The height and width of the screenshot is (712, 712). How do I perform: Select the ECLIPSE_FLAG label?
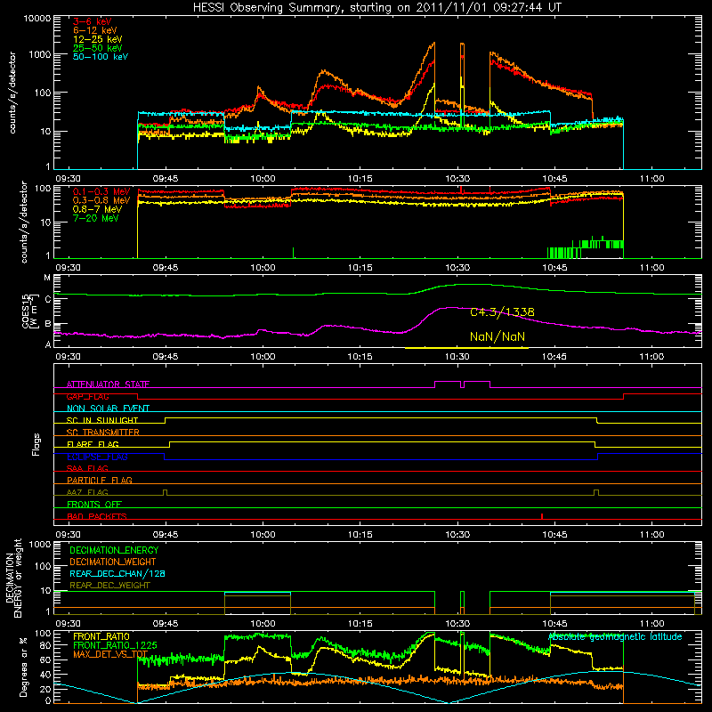coord(97,457)
